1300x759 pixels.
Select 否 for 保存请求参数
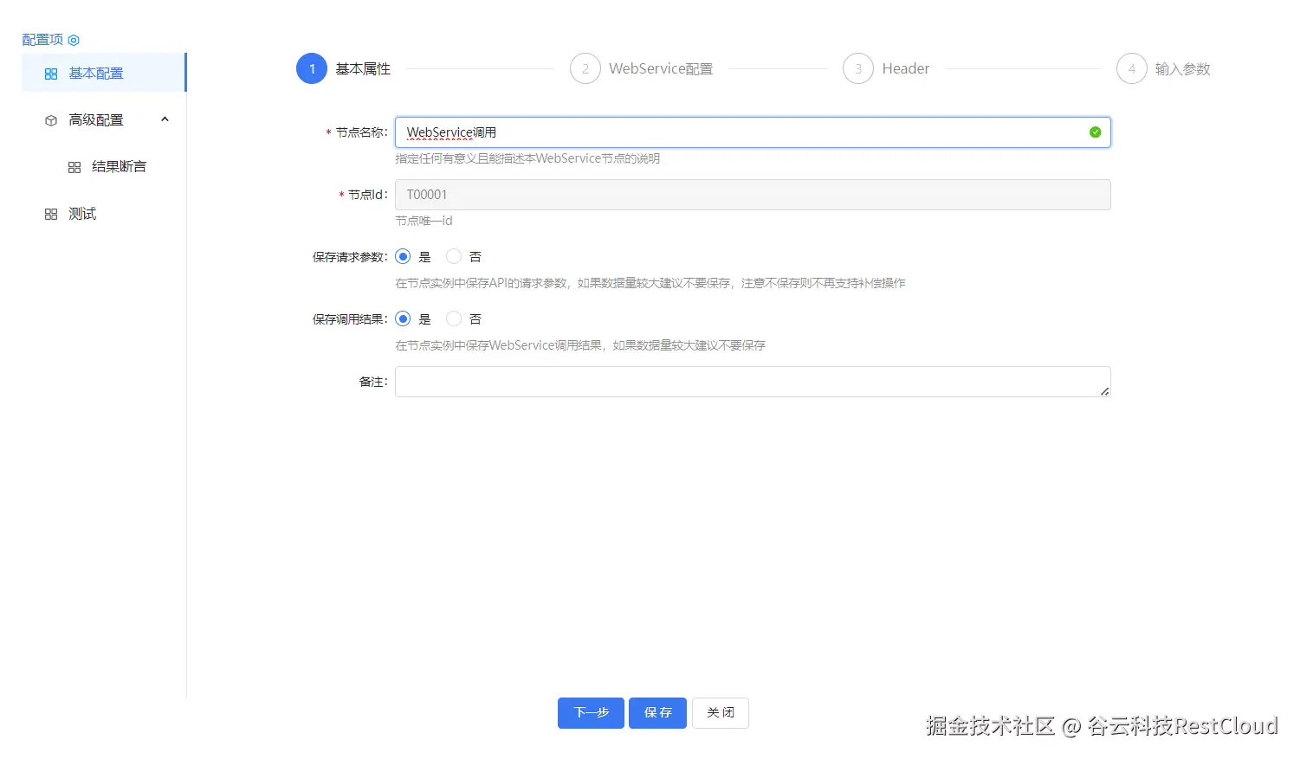click(x=453, y=256)
